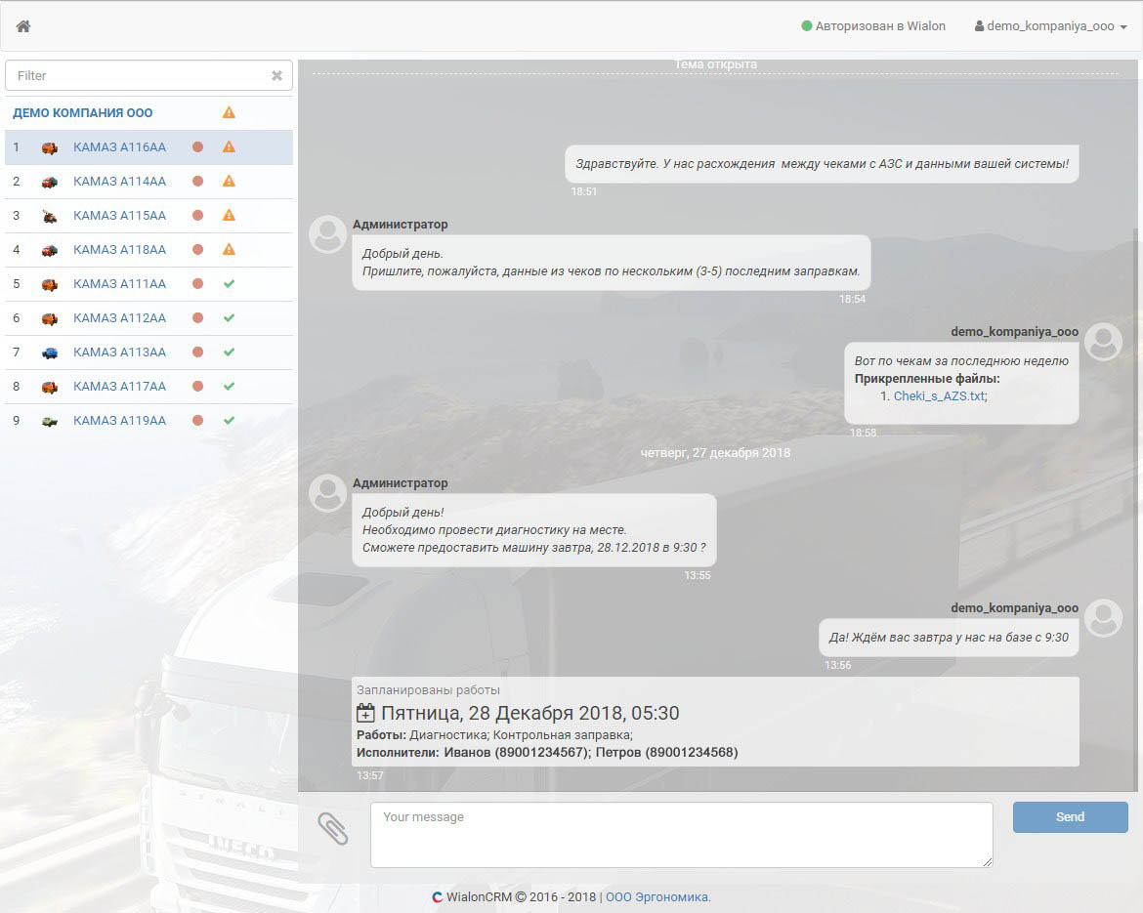1143x913 pixels.
Task: Focus the Your message text area
Action: (x=681, y=835)
